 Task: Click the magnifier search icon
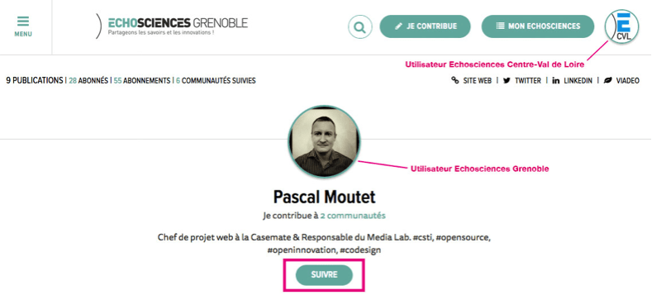pyautogui.click(x=359, y=27)
